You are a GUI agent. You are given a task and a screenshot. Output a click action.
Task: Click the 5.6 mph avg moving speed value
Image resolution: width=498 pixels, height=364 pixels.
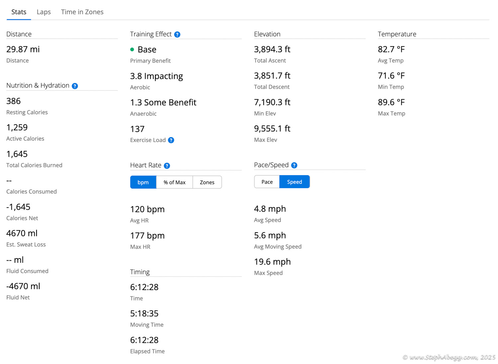coord(270,236)
